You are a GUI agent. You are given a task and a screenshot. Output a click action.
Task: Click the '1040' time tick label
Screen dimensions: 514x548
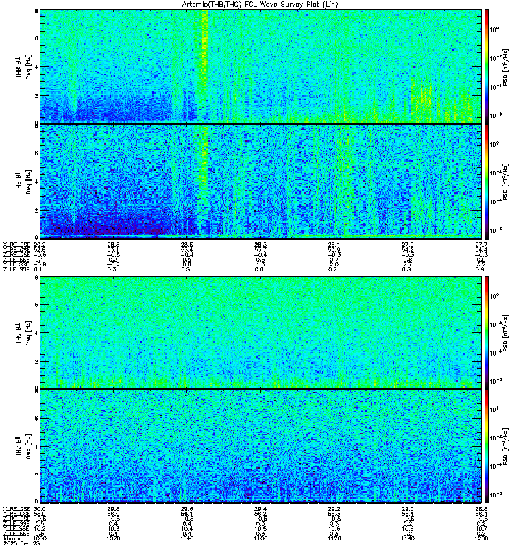(186, 538)
